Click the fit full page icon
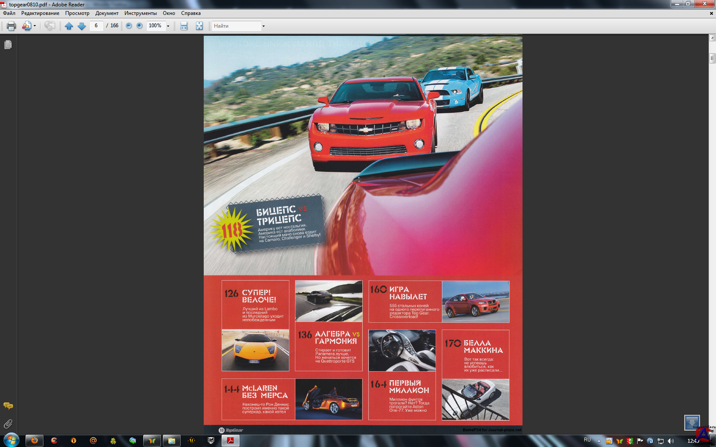The image size is (716, 447). [199, 26]
